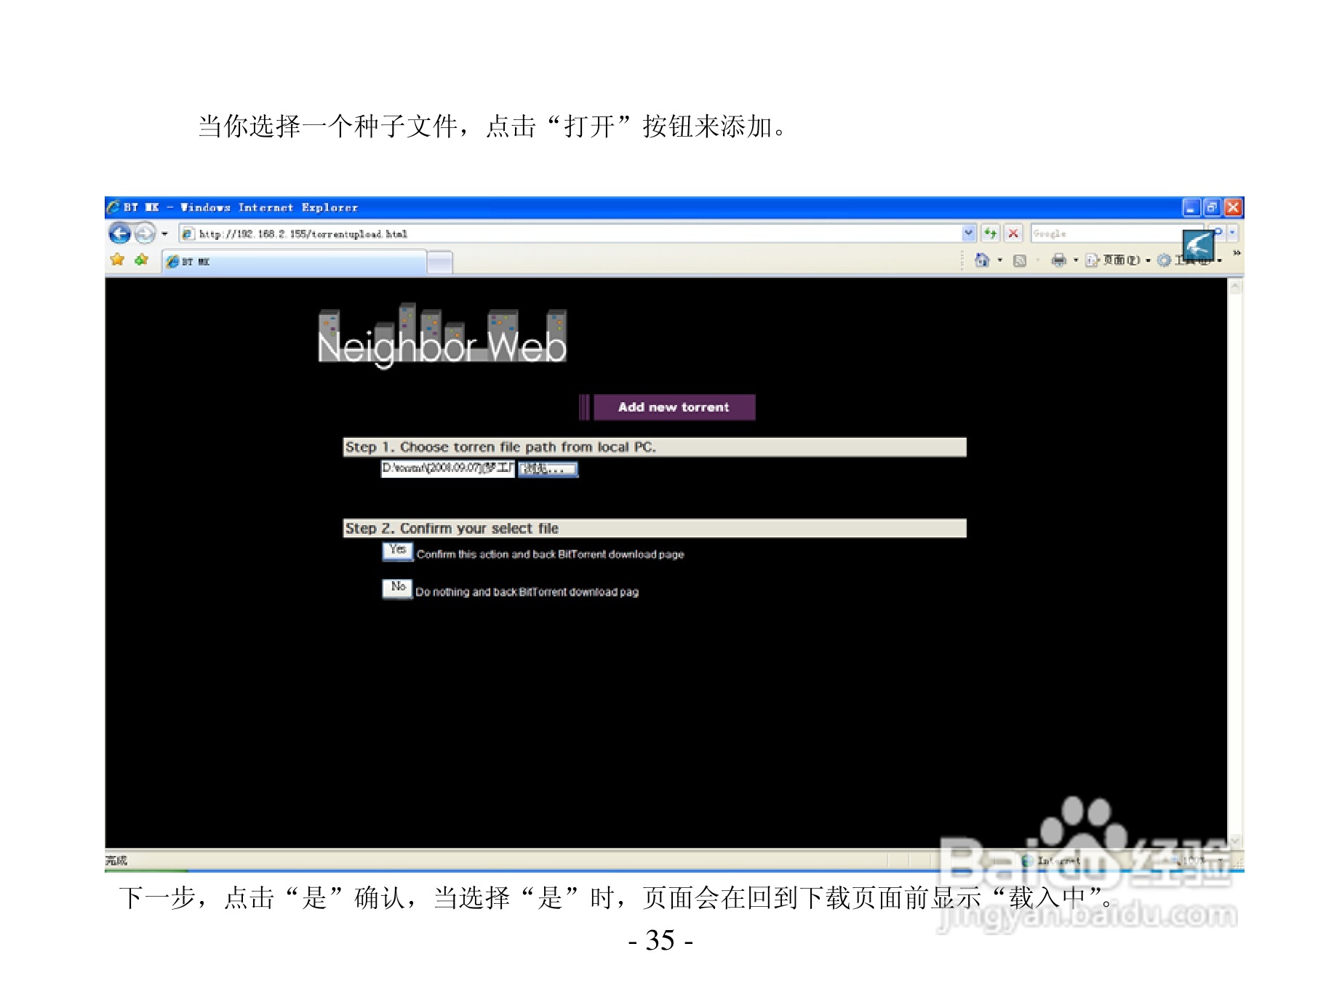Open the search provider dropdown arrow

(x=1232, y=233)
